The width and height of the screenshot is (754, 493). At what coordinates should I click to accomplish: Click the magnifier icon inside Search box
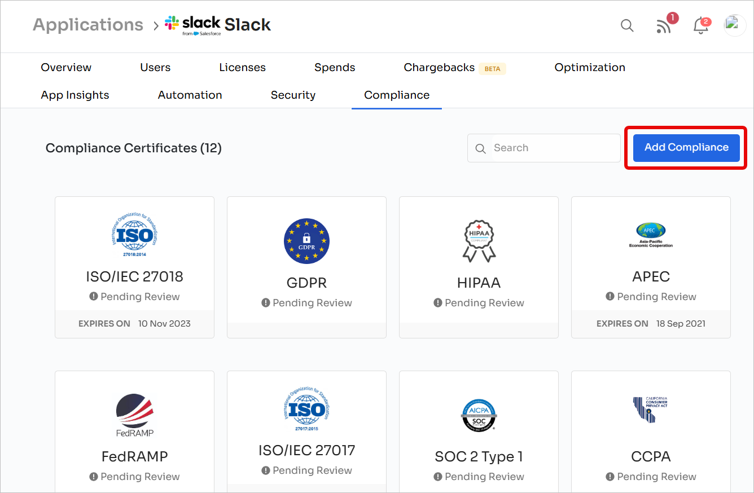(481, 148)
